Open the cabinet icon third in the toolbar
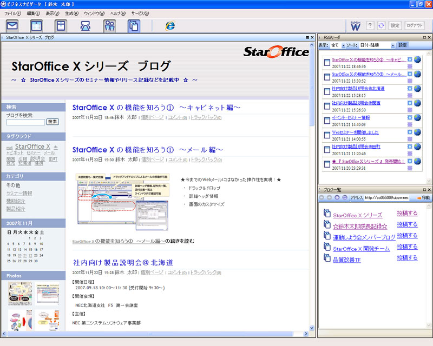Image resolution: width=433 pixels, height=346 pixels. [61, 26]
